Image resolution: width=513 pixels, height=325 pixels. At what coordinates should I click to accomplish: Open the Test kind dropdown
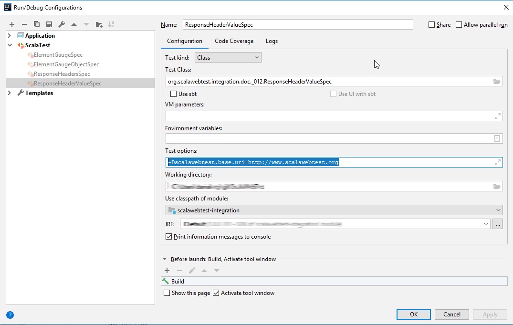click(x=228, y=58)
